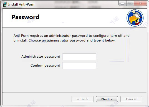The height and width of the screenshot is (107, 149).
Task: Continue with the Next button
Action: point(107,99)
